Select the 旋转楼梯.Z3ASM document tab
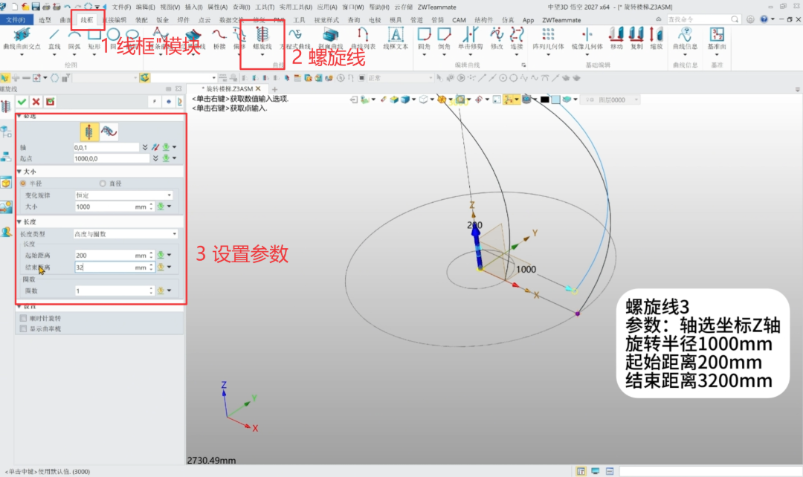803x477 pixels. (230, 88)
